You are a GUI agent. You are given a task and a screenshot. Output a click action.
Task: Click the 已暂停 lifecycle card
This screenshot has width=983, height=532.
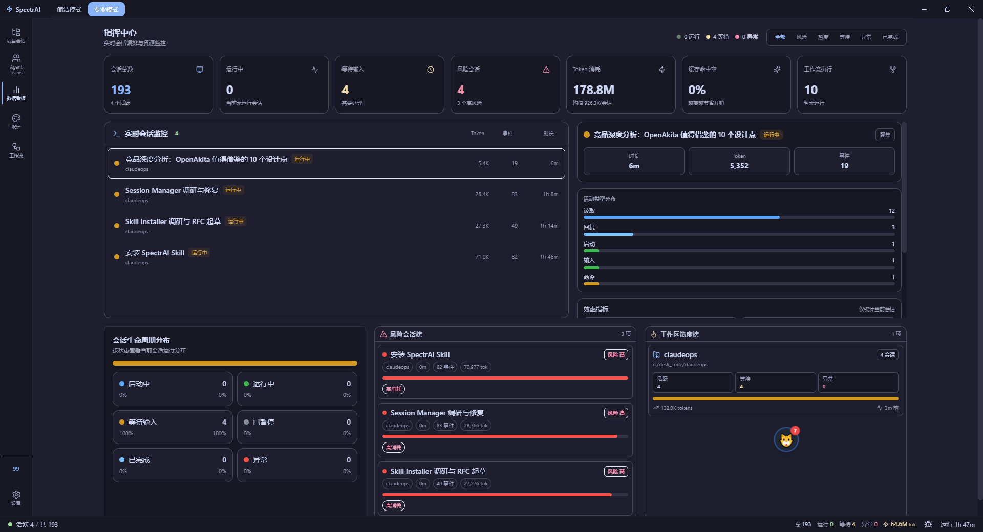pos(297,427)
